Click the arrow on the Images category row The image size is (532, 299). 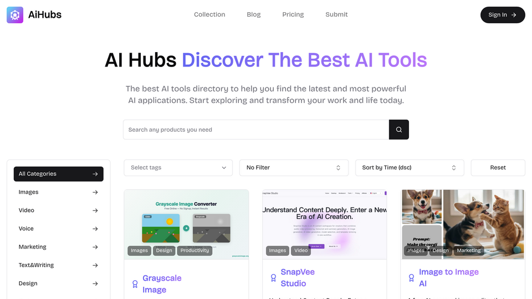click(x=95, y=192)
